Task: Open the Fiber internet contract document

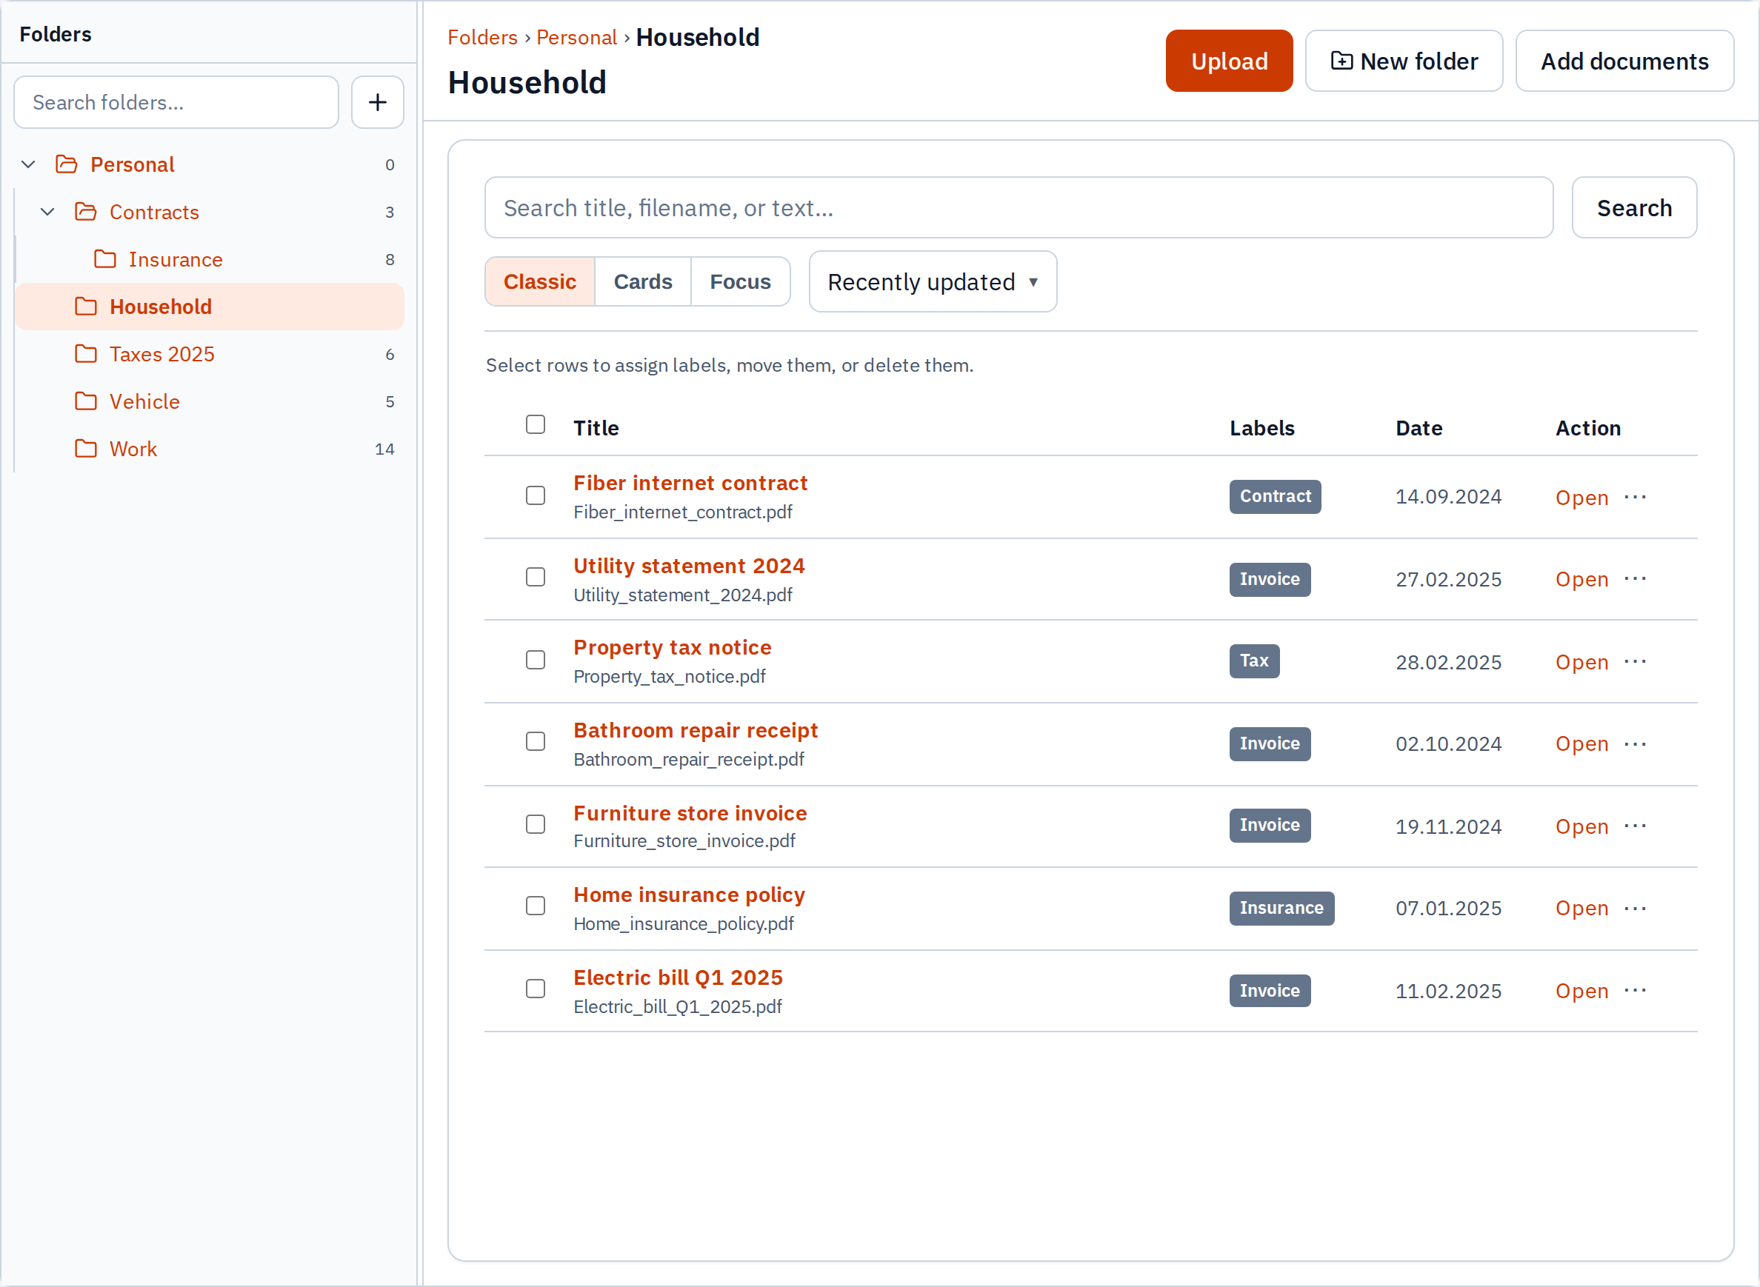Action: [x=1581, y=498]
